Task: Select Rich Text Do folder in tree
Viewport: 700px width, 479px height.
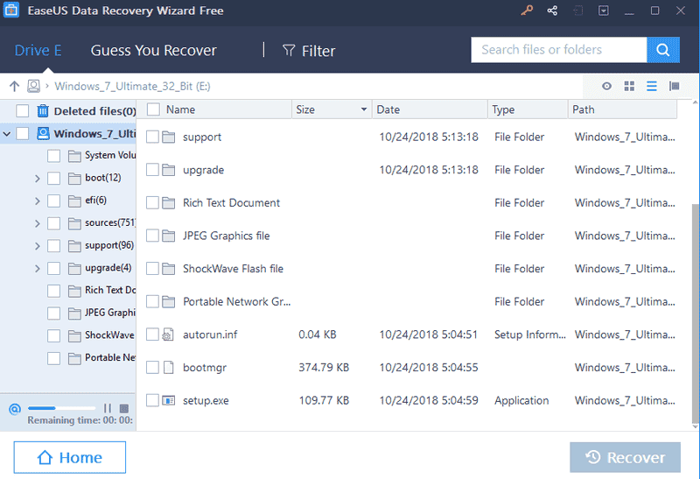Action: [x=110, y=290]
